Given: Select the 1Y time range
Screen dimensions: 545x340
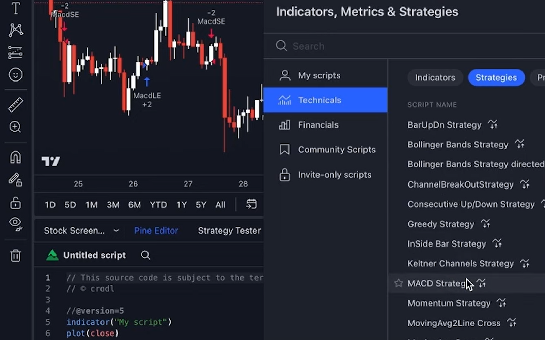Looking at the screenshot, I should (x=182, y=205).
